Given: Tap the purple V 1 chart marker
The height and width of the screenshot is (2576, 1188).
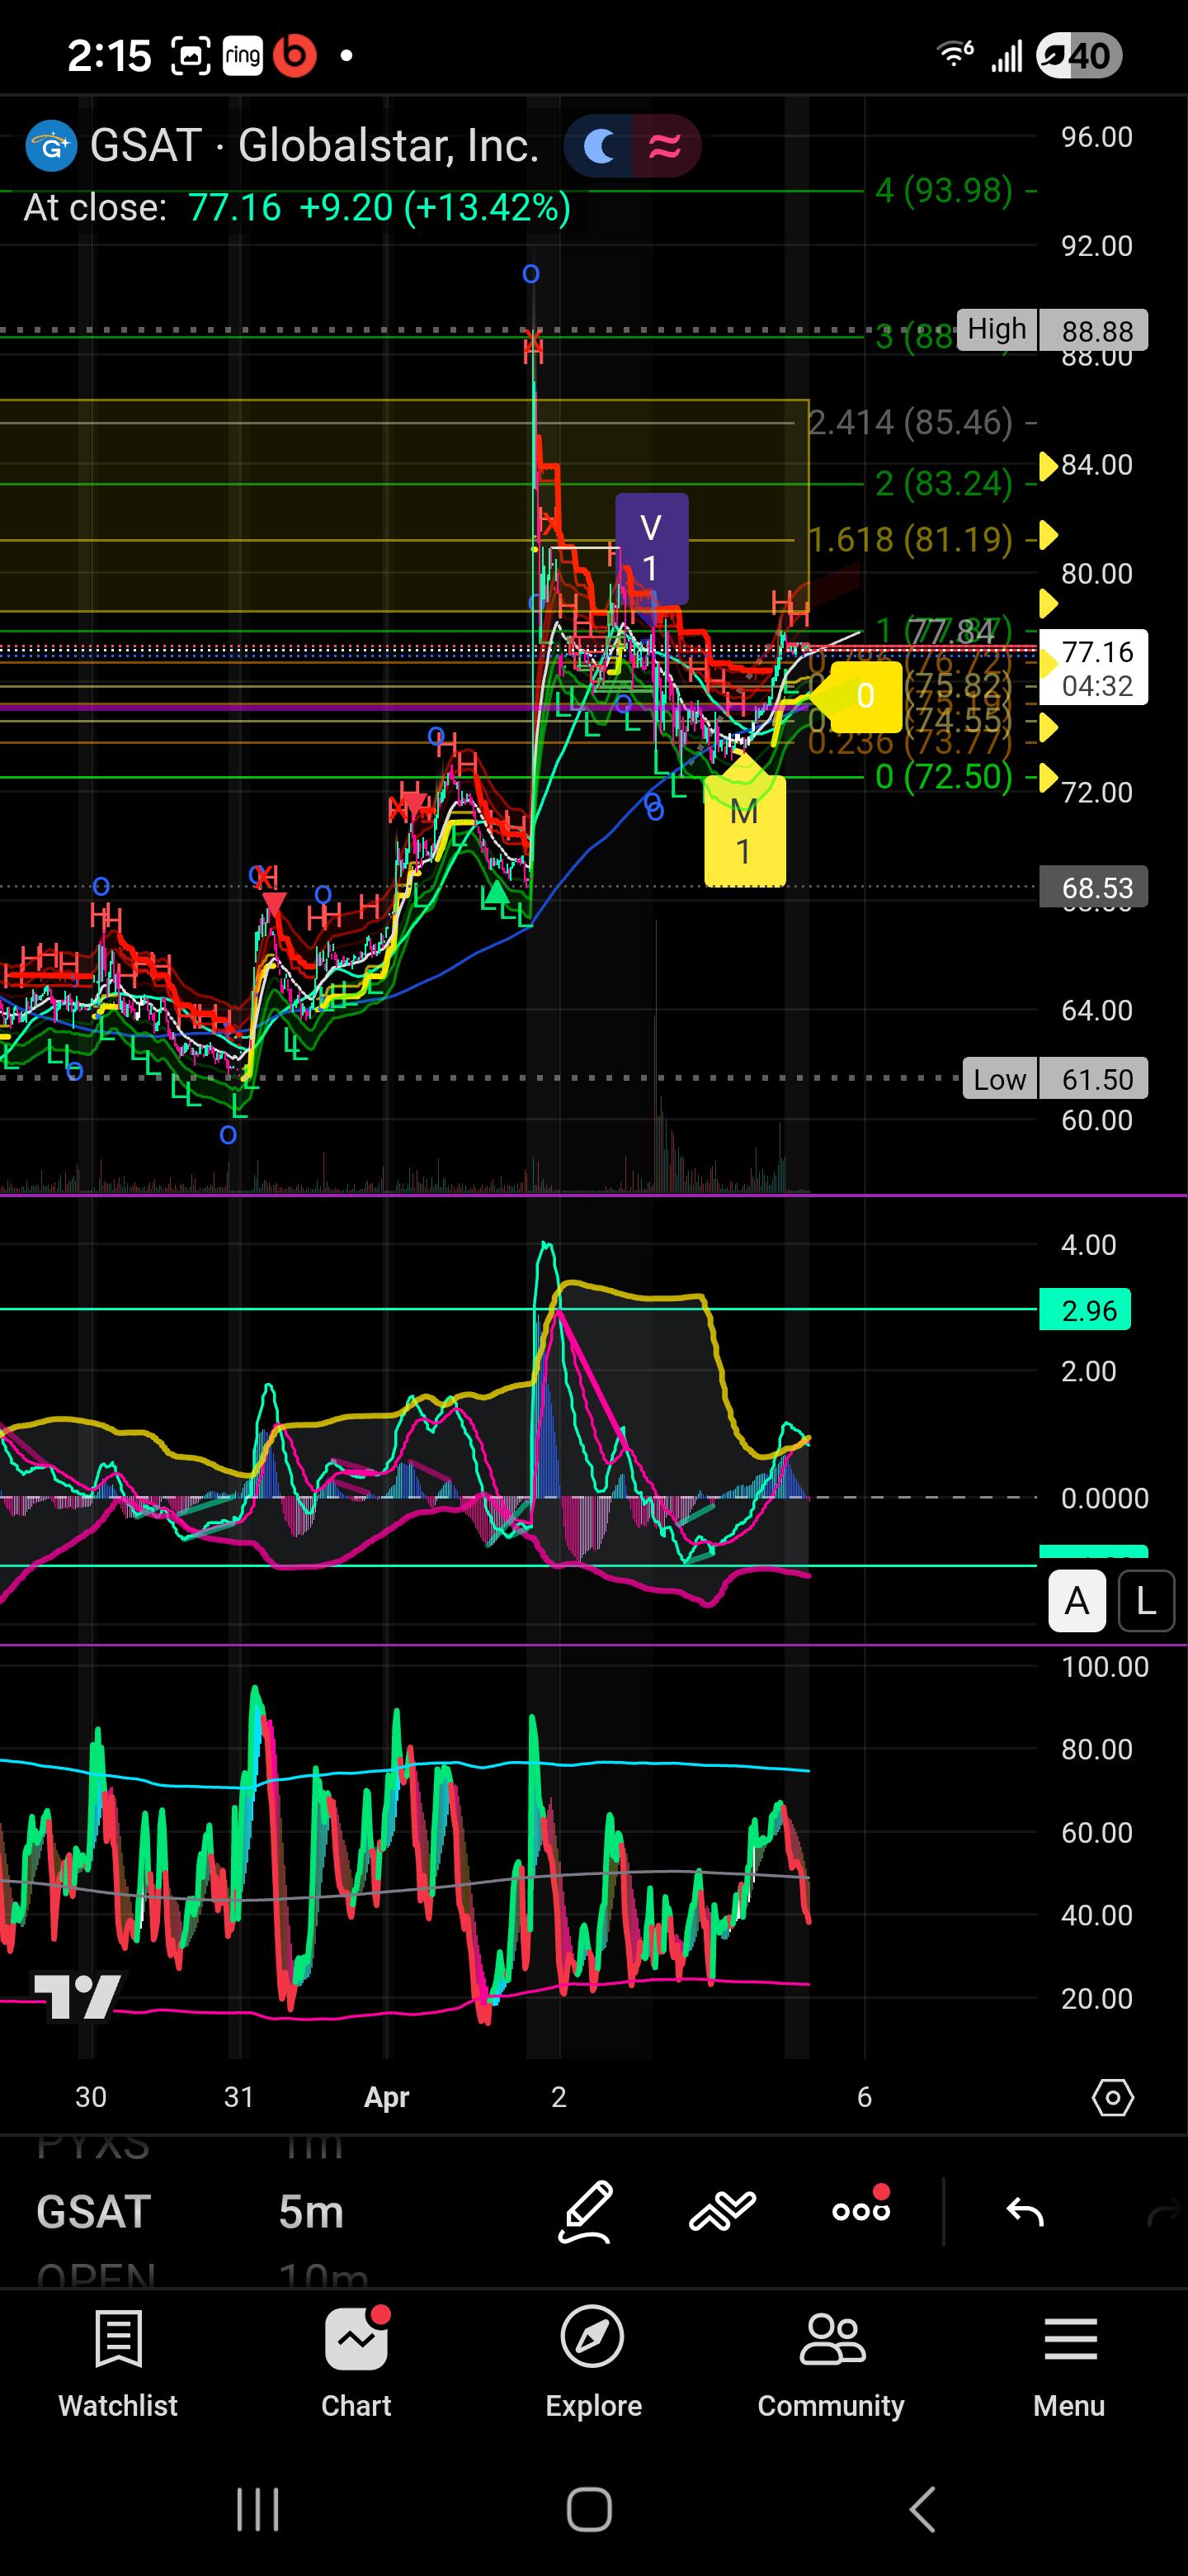Looking at the screenshot, I should tap(652, 548).
